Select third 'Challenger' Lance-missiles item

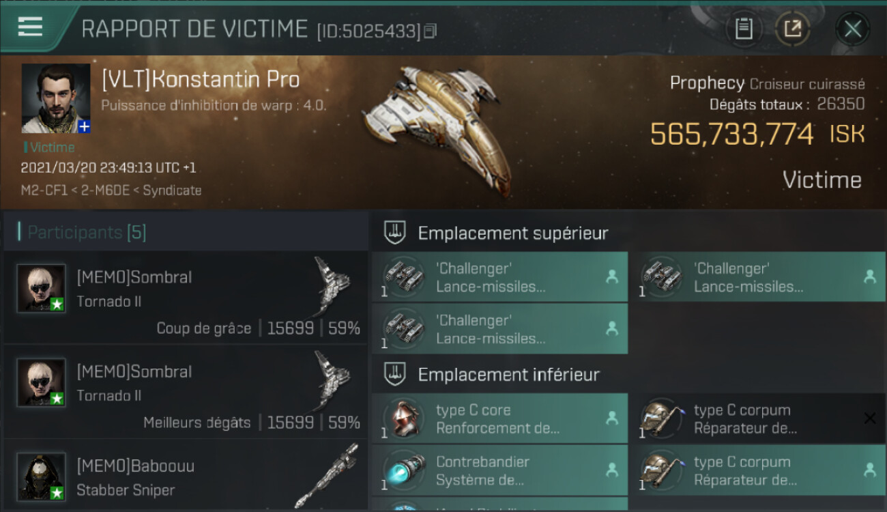[x=499, y=328]
